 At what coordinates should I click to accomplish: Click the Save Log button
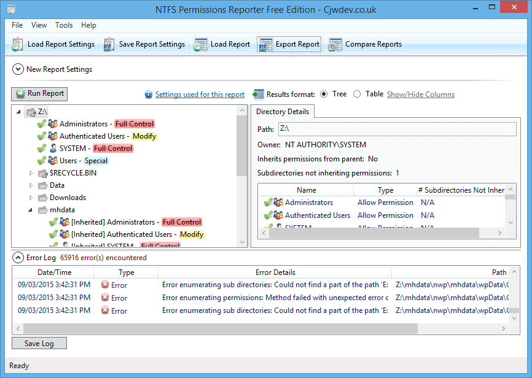click(x=39, y=344)
